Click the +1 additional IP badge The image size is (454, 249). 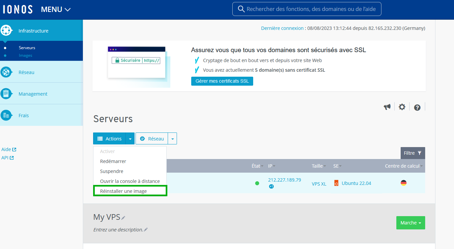(271, 187)
